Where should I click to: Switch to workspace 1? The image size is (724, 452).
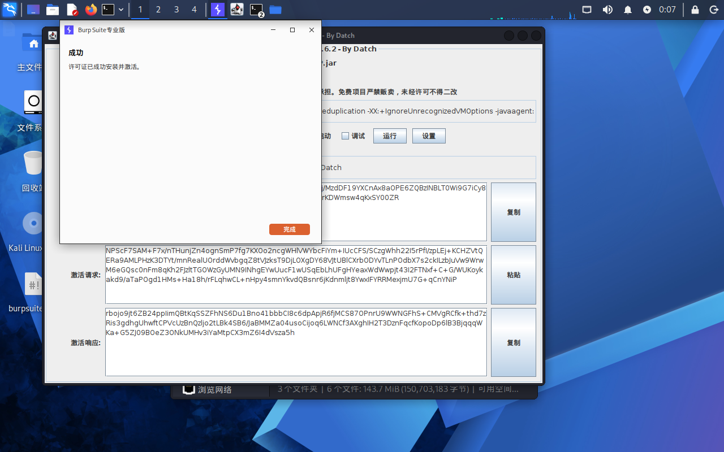click(140, 10)
